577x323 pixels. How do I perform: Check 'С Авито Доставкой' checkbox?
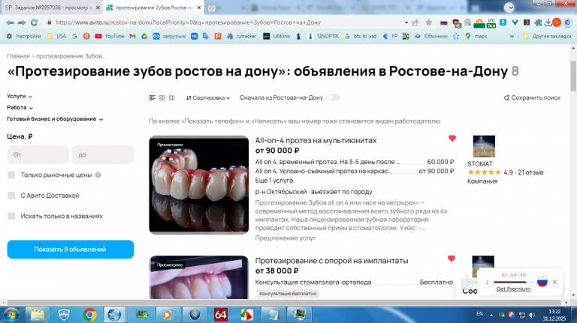11,196
